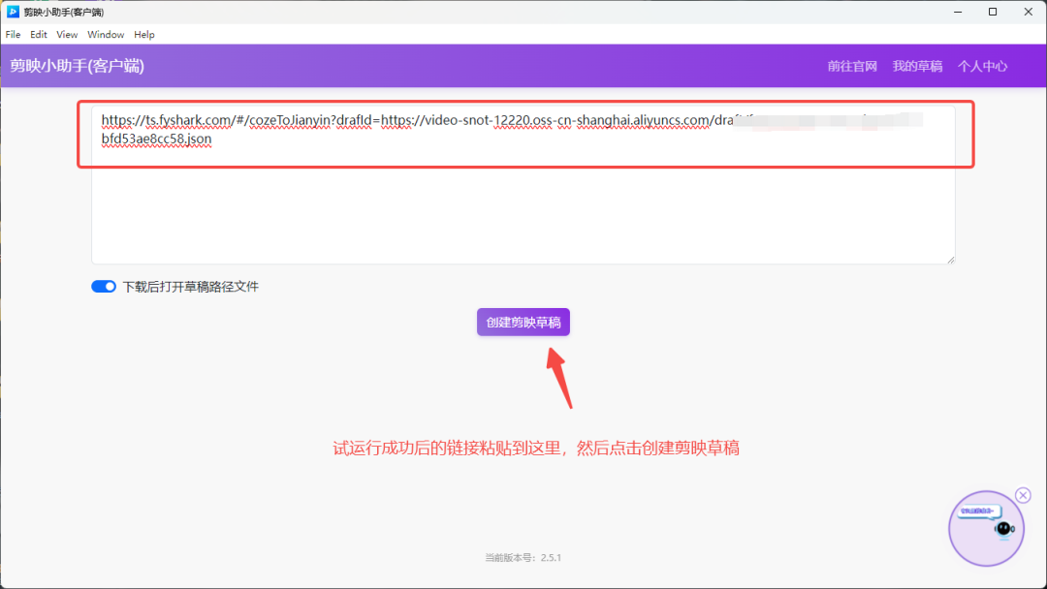This screenshot has width=1047, height=589.
Task: Open the View menu
Action: pyautogui.click(x=67, y=35)
